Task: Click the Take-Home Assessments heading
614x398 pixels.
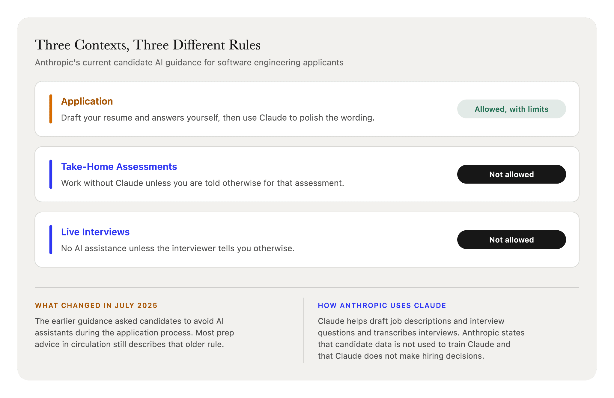Action: [119, 166]
